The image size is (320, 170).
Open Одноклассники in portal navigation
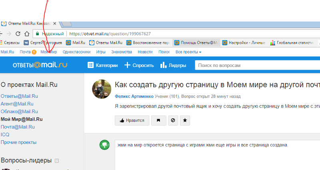coord(76,52)
